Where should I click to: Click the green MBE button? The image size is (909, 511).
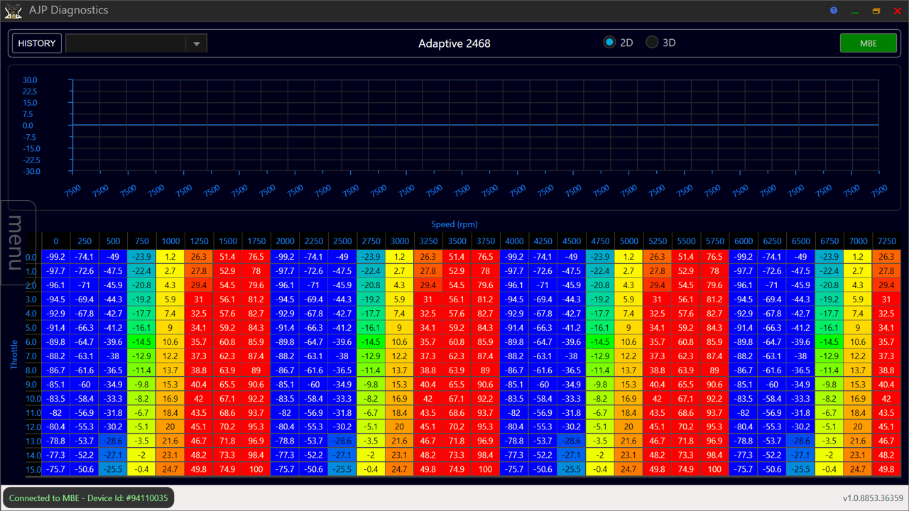(x=868, y=43)
